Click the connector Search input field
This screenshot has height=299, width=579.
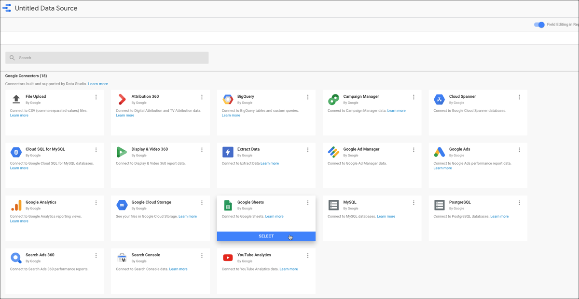pyautogui.click(x=107, y=58)
